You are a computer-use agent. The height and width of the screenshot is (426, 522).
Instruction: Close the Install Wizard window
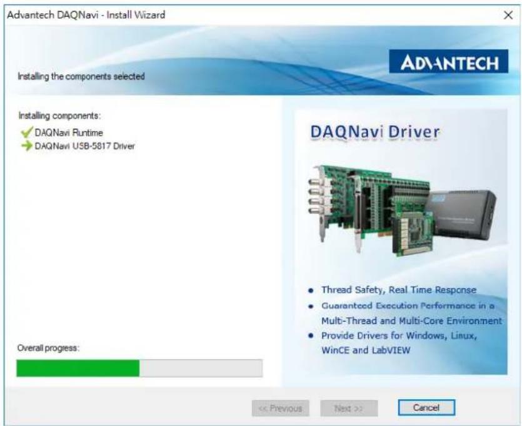point(508,15)
